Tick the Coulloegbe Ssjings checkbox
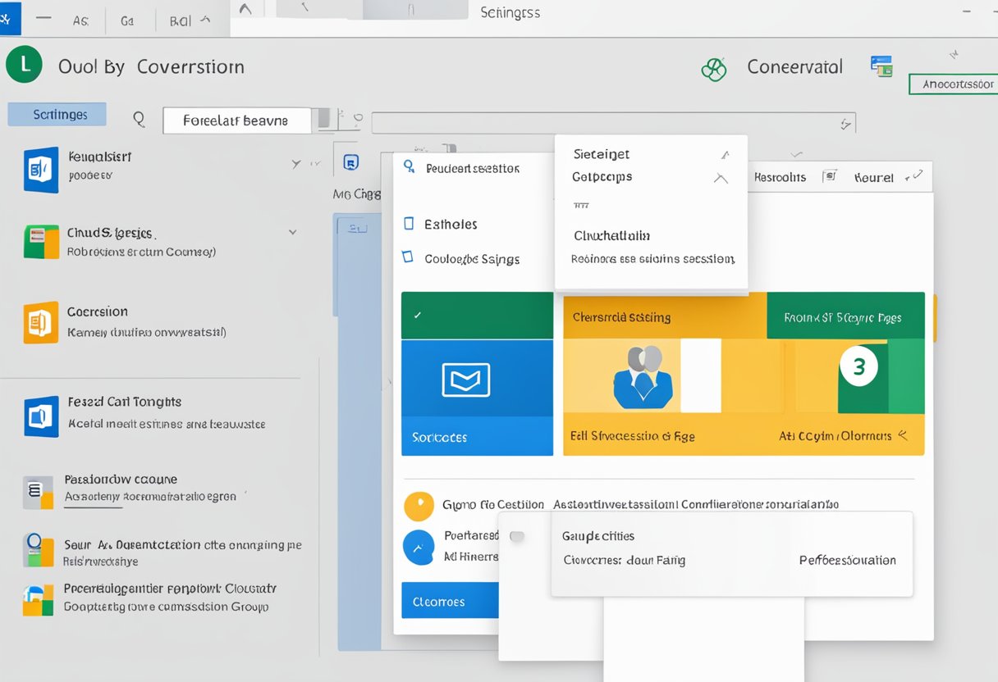The width and height of the screenshot is (998, 682). (x=408, y=257)
